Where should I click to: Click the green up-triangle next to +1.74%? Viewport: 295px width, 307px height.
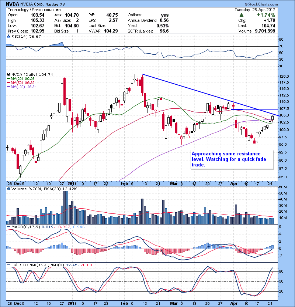241,15
